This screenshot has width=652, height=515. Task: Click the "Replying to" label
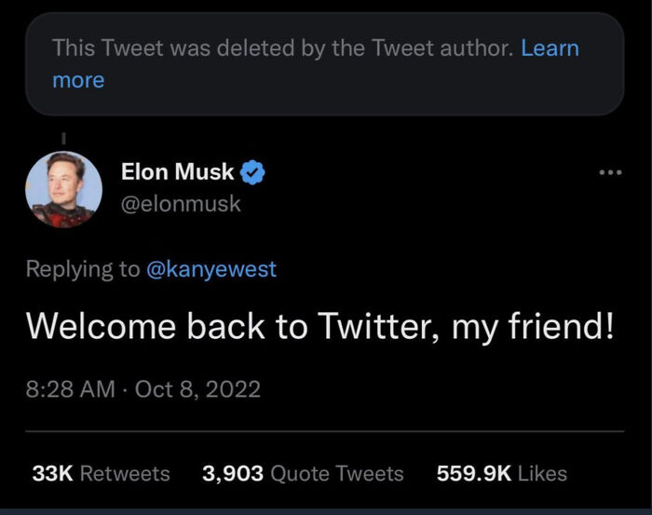(82, 269)
